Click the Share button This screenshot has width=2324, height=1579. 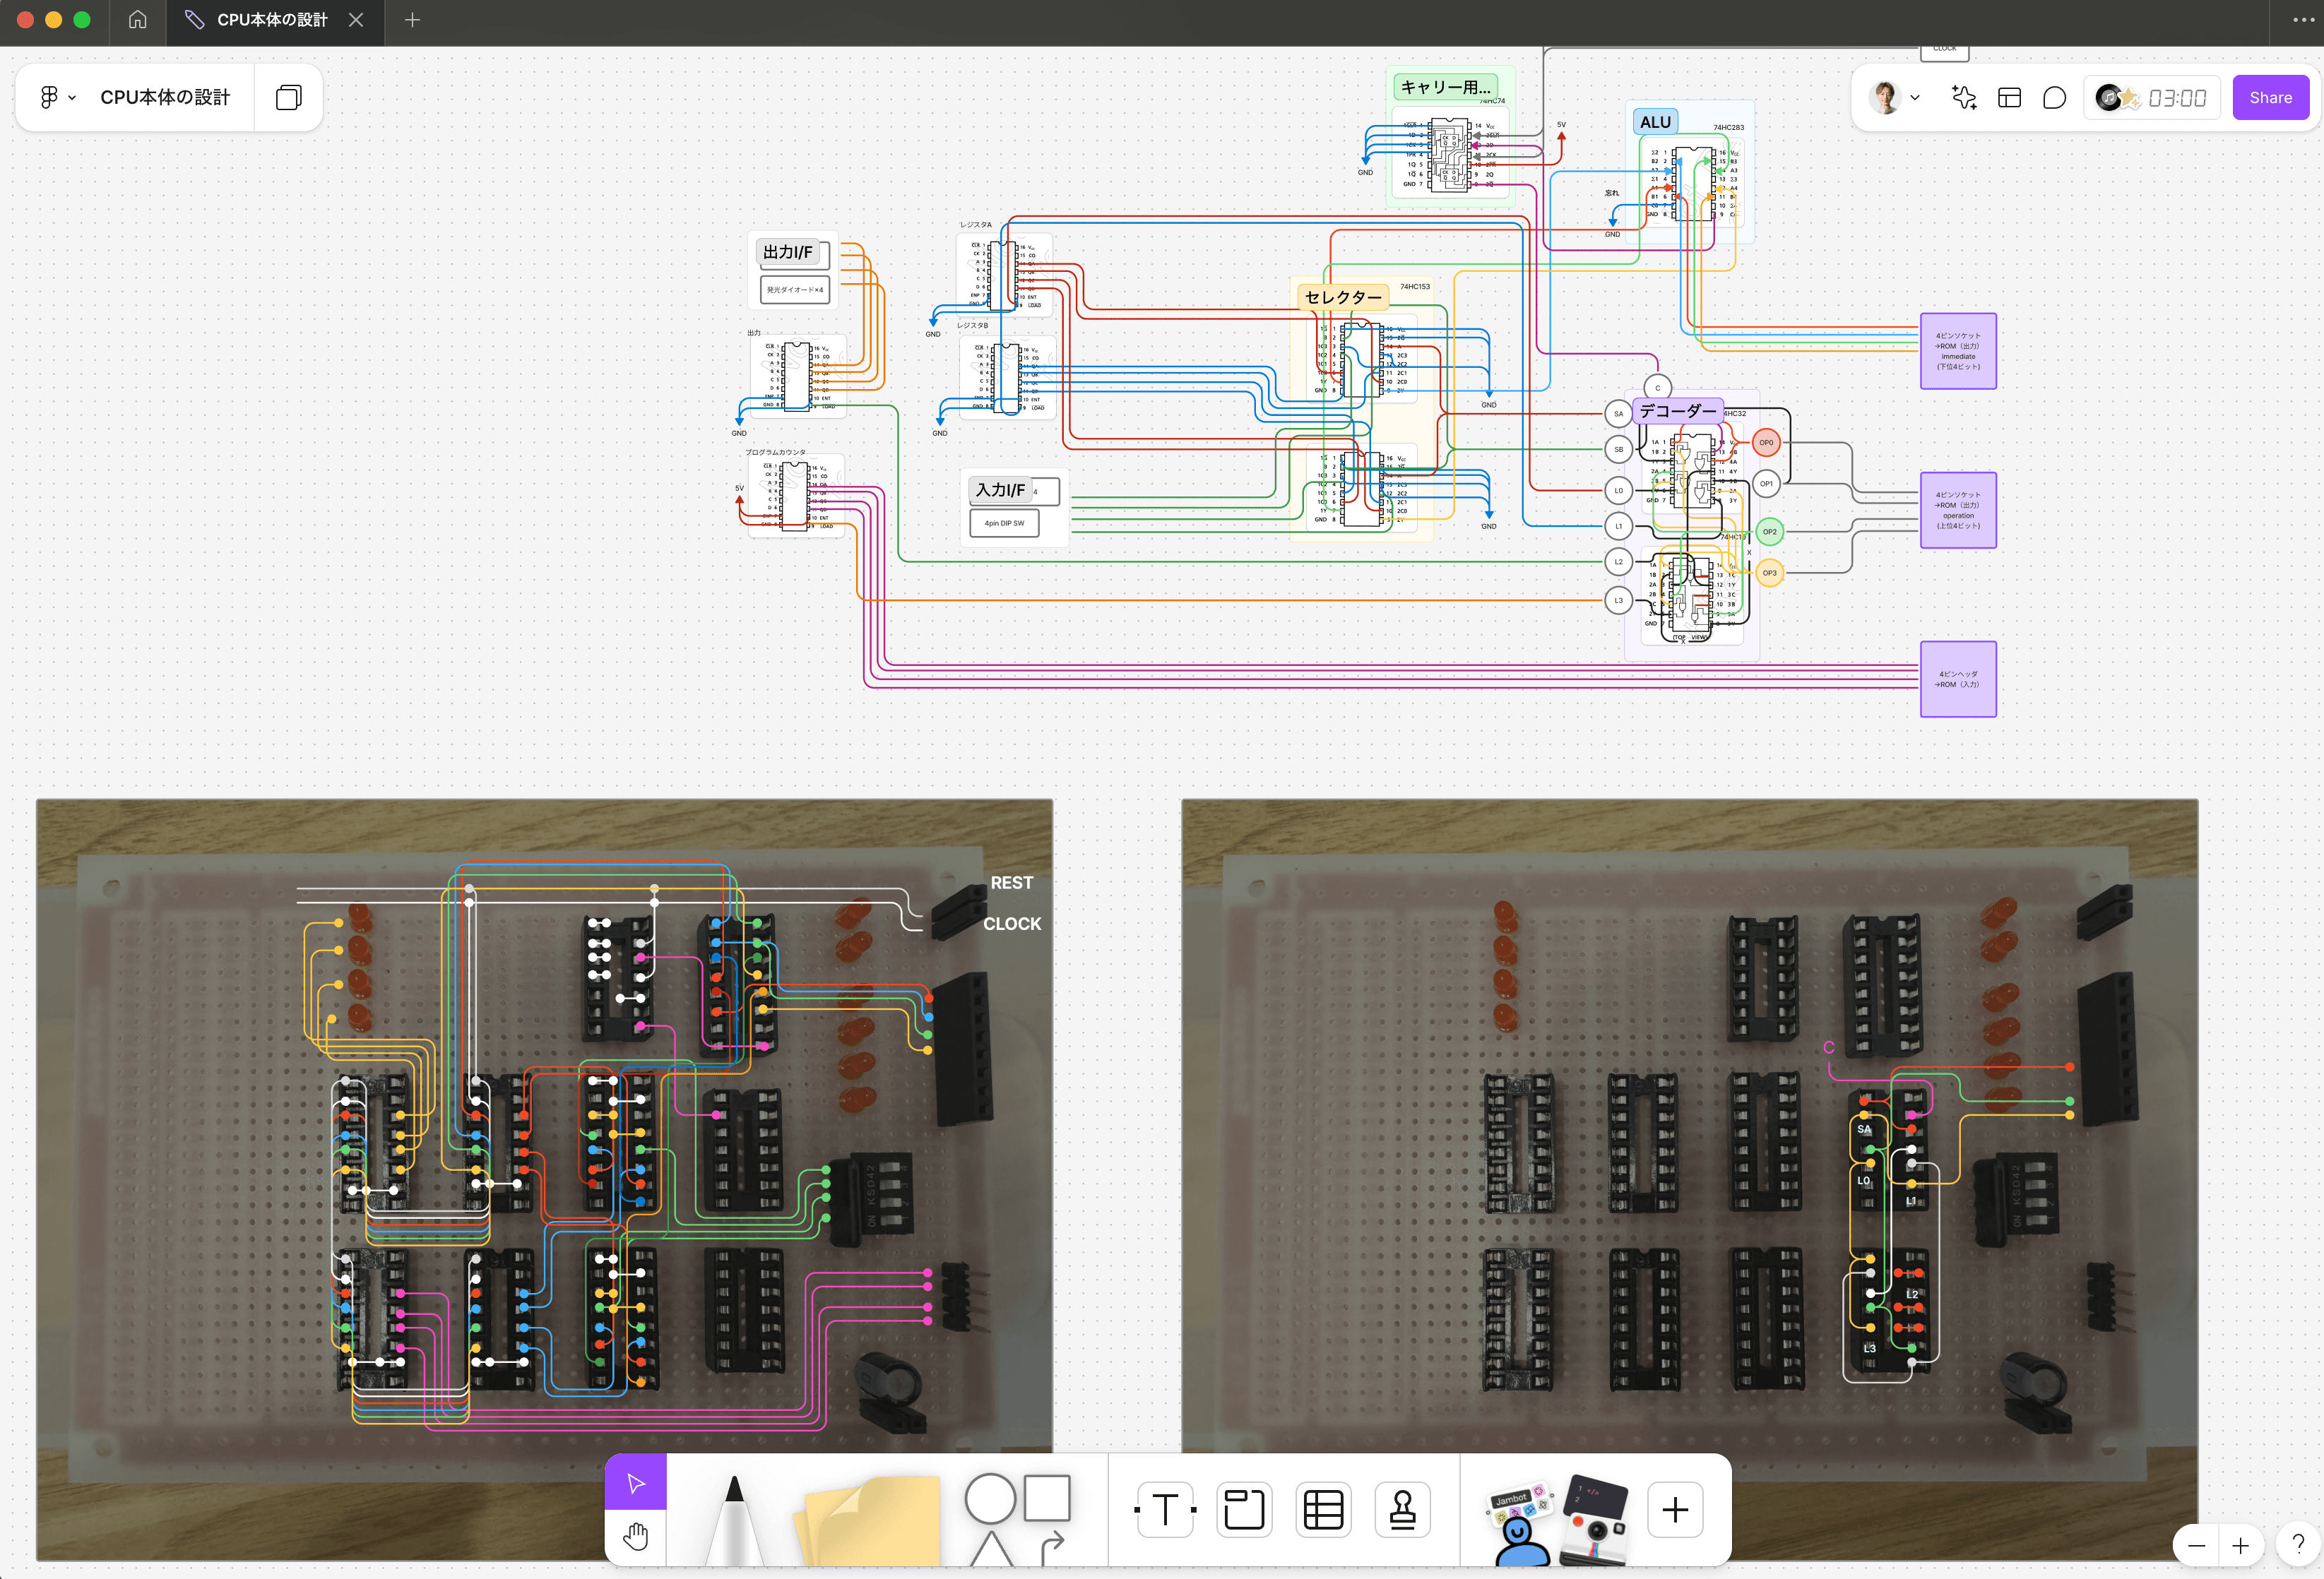2270,97
